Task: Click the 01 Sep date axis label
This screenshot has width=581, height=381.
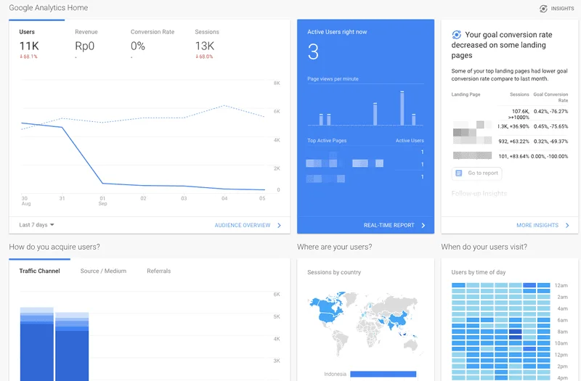Action: 102,201
